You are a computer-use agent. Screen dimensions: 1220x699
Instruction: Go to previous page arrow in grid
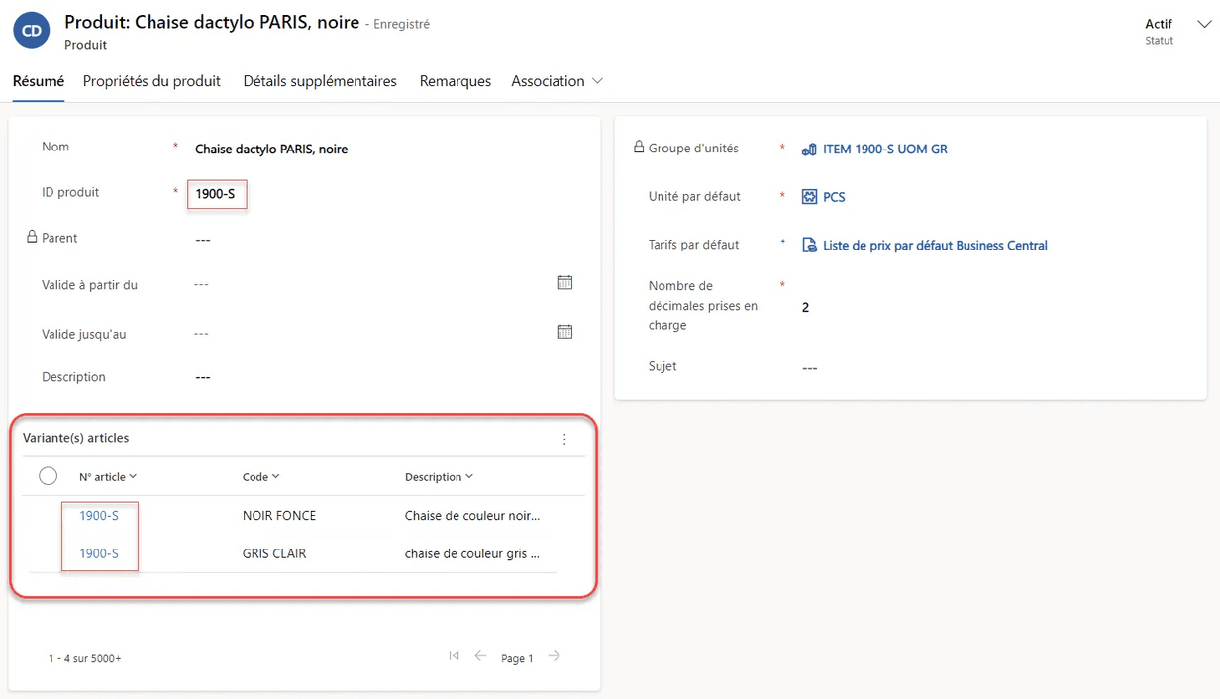[480, 656]
